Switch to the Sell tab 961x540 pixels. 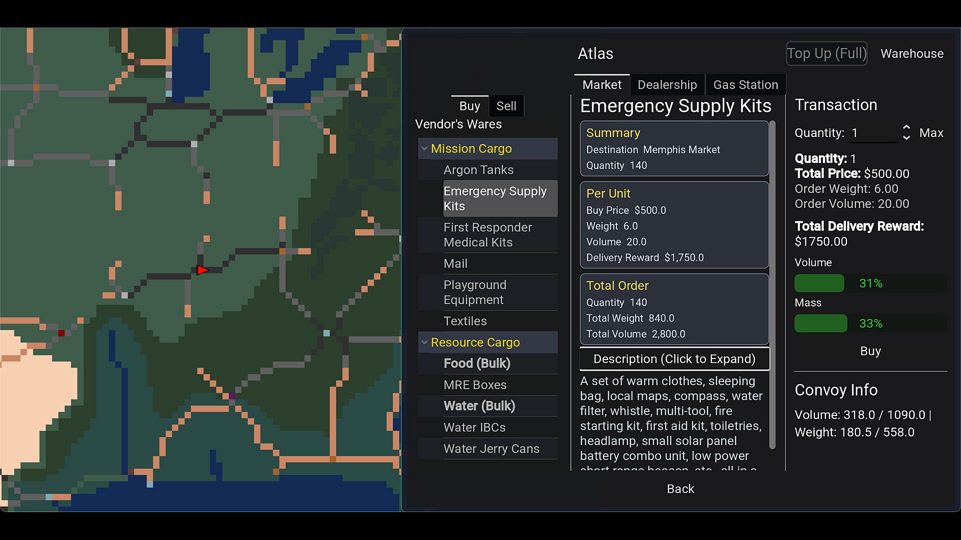coord(506,106)
